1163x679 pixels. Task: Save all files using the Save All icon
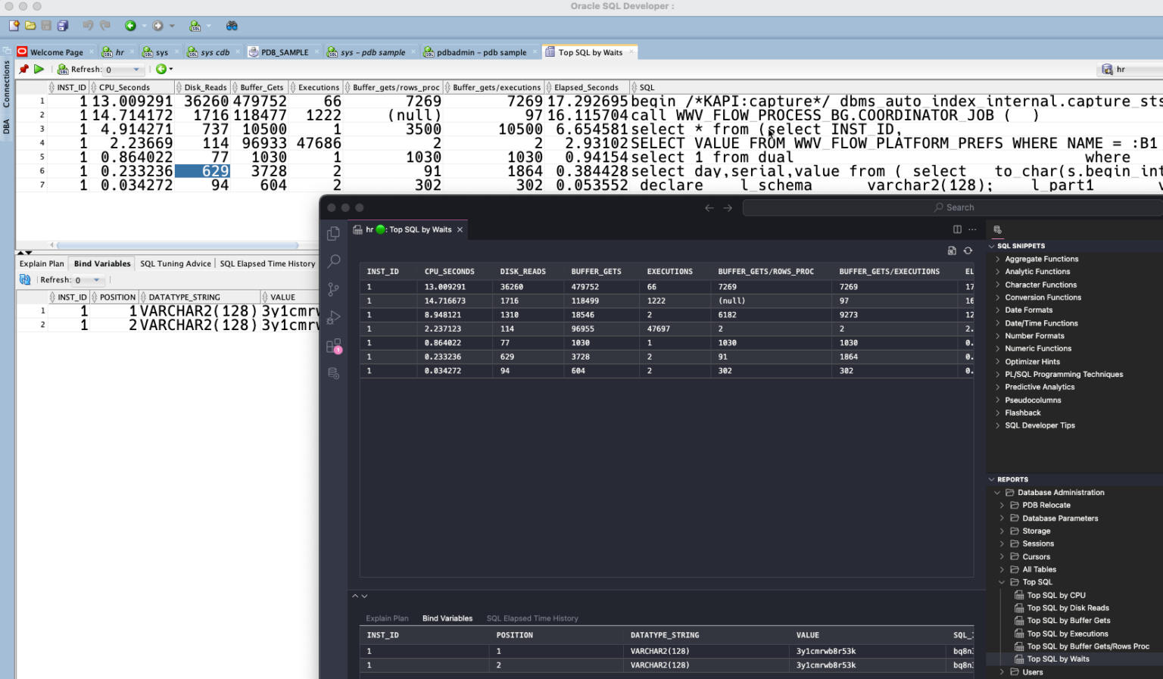62,25
